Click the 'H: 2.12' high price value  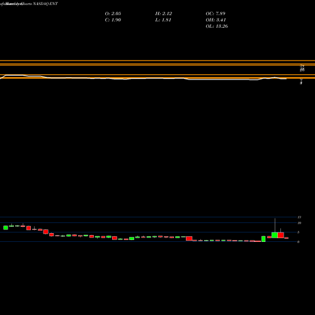[x=164, y=14]
